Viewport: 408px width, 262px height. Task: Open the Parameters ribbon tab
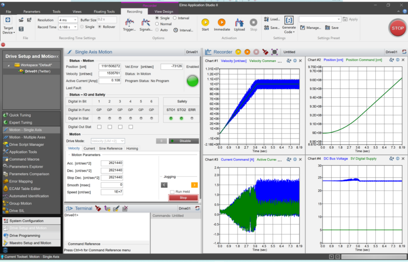tap(32, 11)
